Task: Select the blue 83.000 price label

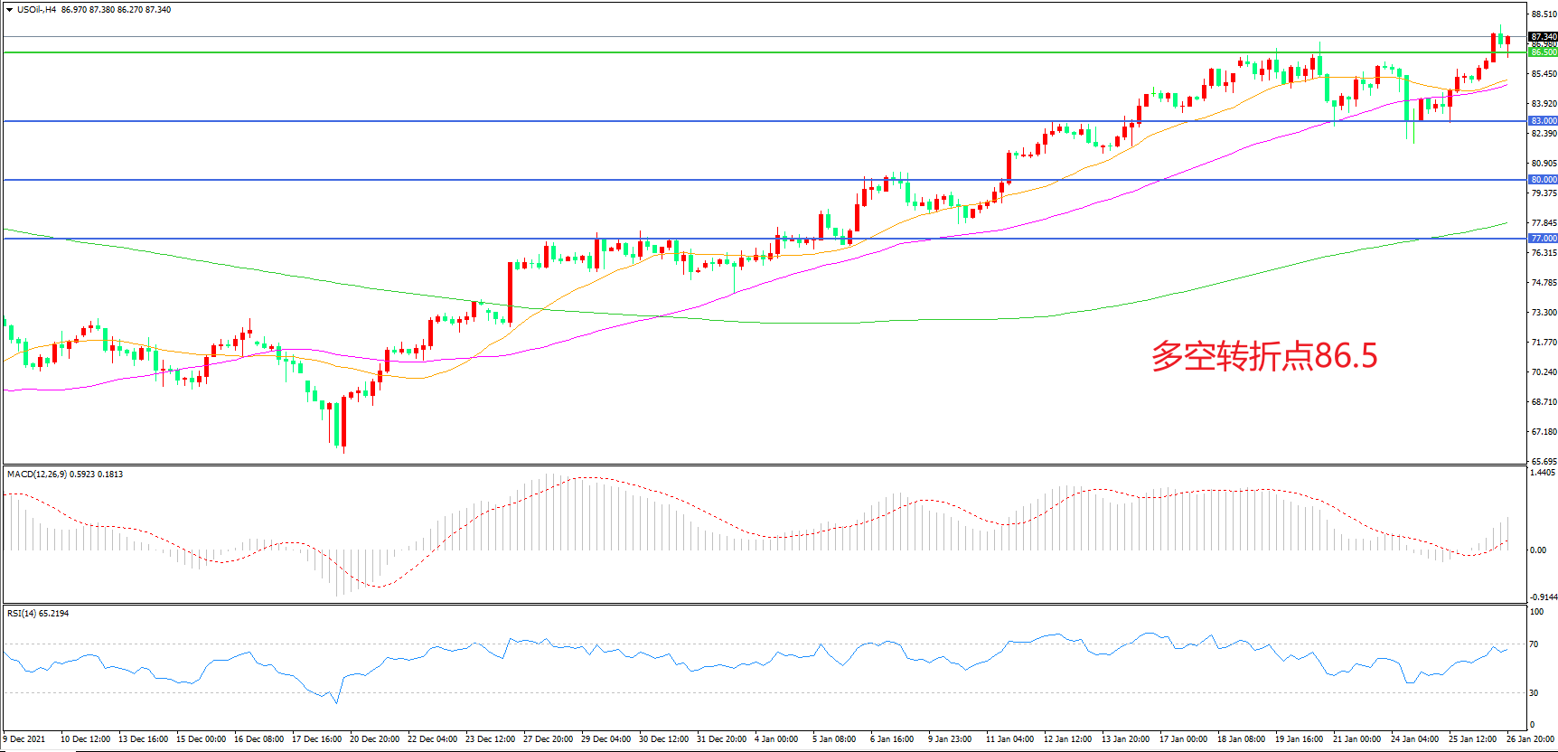Action: click(x=1543, y=121)
